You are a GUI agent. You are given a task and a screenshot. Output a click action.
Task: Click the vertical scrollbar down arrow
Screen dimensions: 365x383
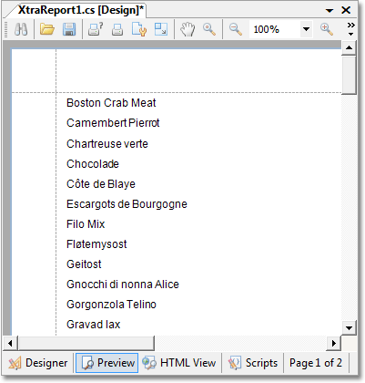click(x=349, y=328)
